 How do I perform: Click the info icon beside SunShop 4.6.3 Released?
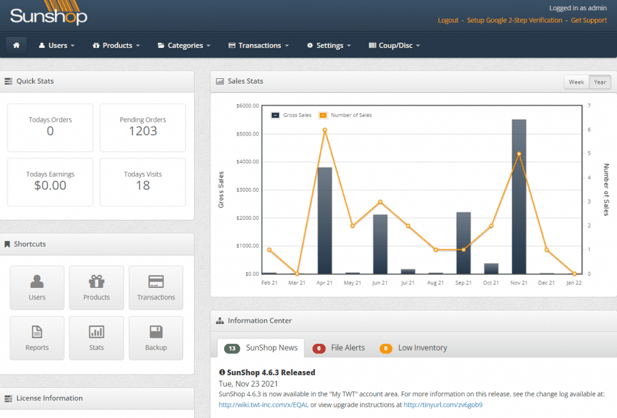(222, 372)
